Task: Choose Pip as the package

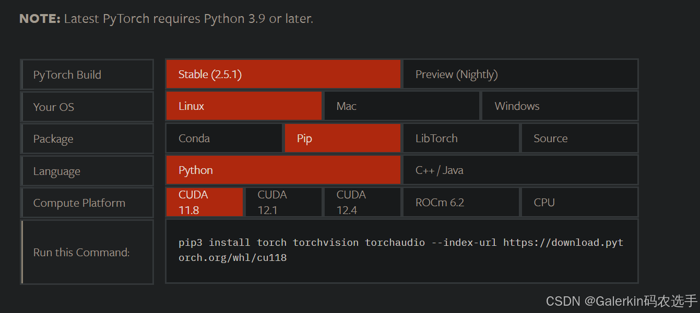Action: click(342, 138)
